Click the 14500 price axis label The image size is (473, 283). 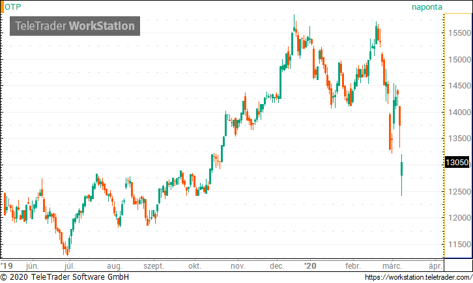tap(459, 86)
